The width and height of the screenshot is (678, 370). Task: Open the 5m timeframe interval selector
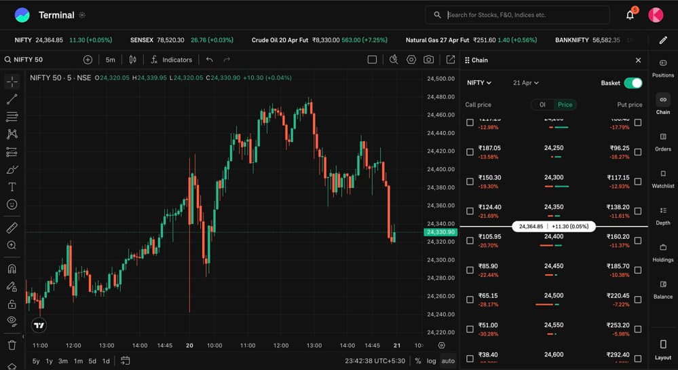[110, 60]
